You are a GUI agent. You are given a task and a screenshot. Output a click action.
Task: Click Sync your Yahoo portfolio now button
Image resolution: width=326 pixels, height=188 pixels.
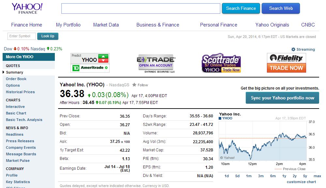click(x=282, y=98)
